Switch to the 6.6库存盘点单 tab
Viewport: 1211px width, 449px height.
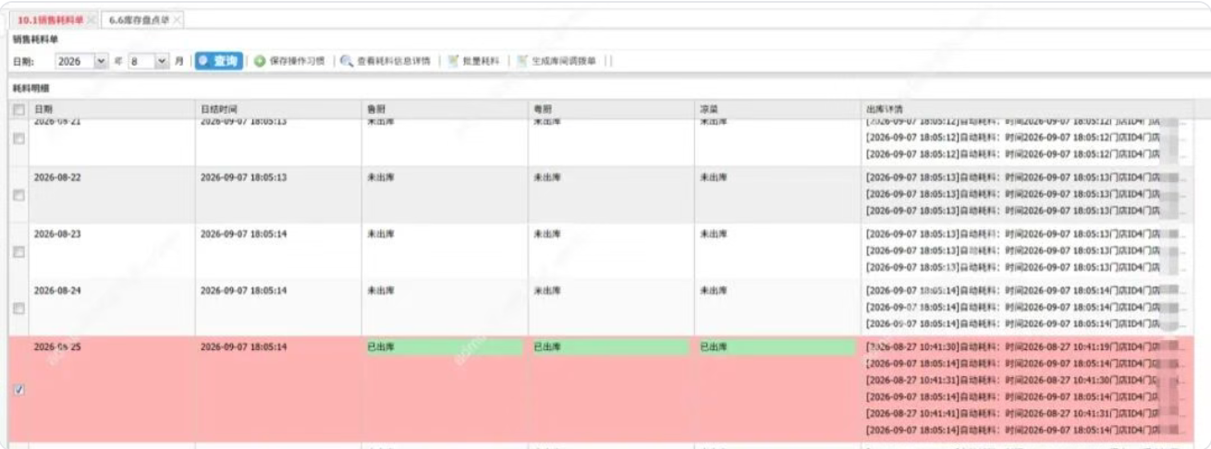click(x=140, y=19)
